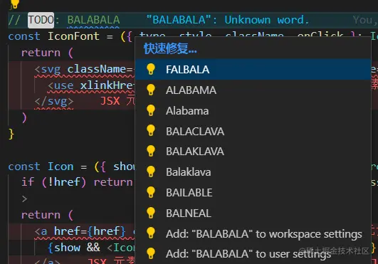Click lightbulb icon beside BALACLAVA
Screen dimensions: 378x264
(151, 130)
